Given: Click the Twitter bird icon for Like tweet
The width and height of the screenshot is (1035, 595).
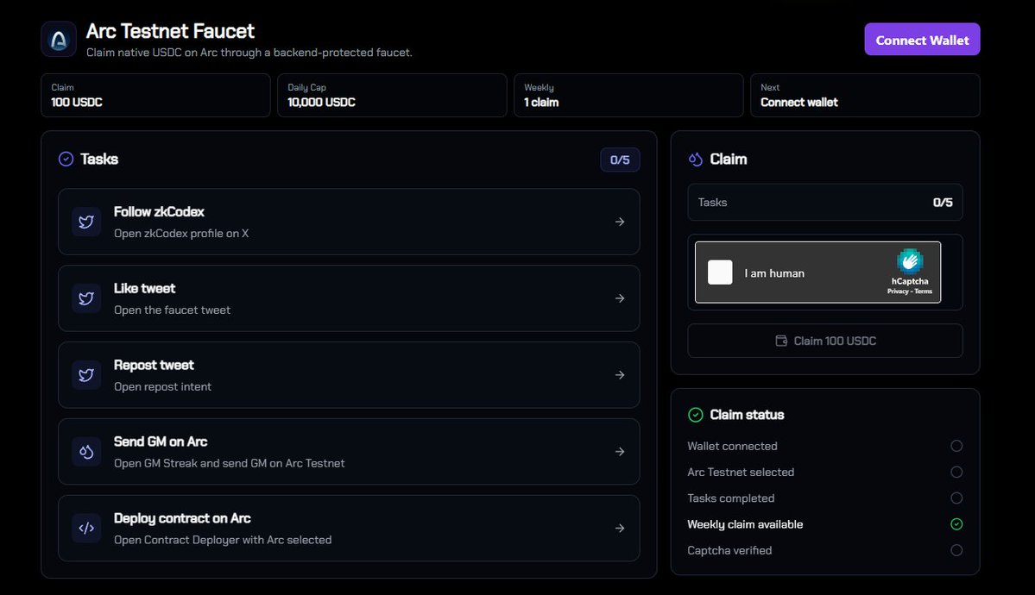Looking at the screenshot, I should click(x=86, y=298).
